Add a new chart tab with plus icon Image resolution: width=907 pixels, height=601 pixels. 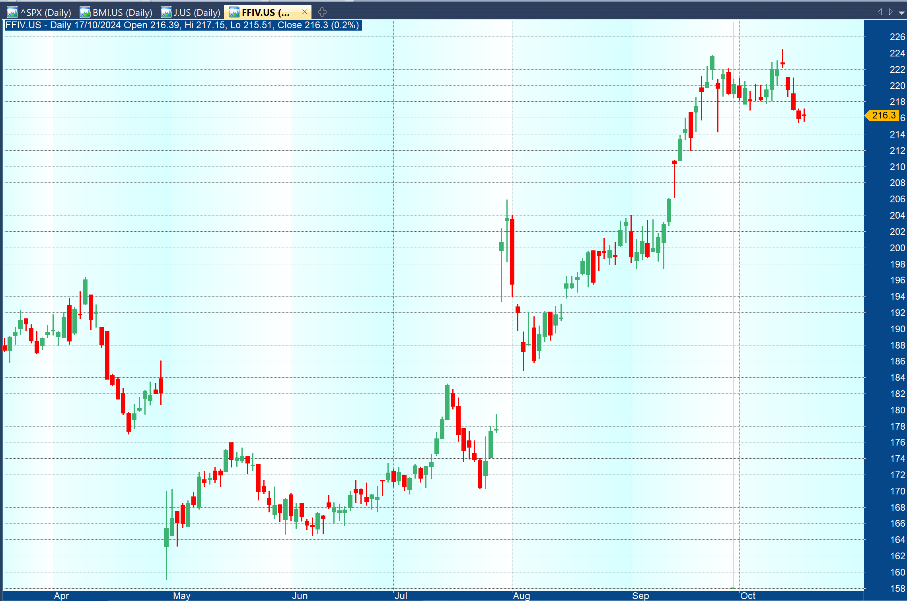322,12
